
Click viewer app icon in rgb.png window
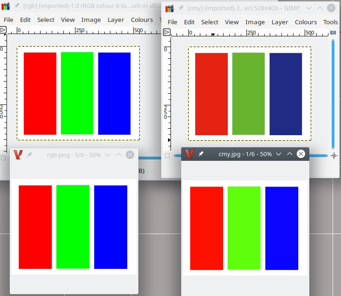(x=18, y=155)
